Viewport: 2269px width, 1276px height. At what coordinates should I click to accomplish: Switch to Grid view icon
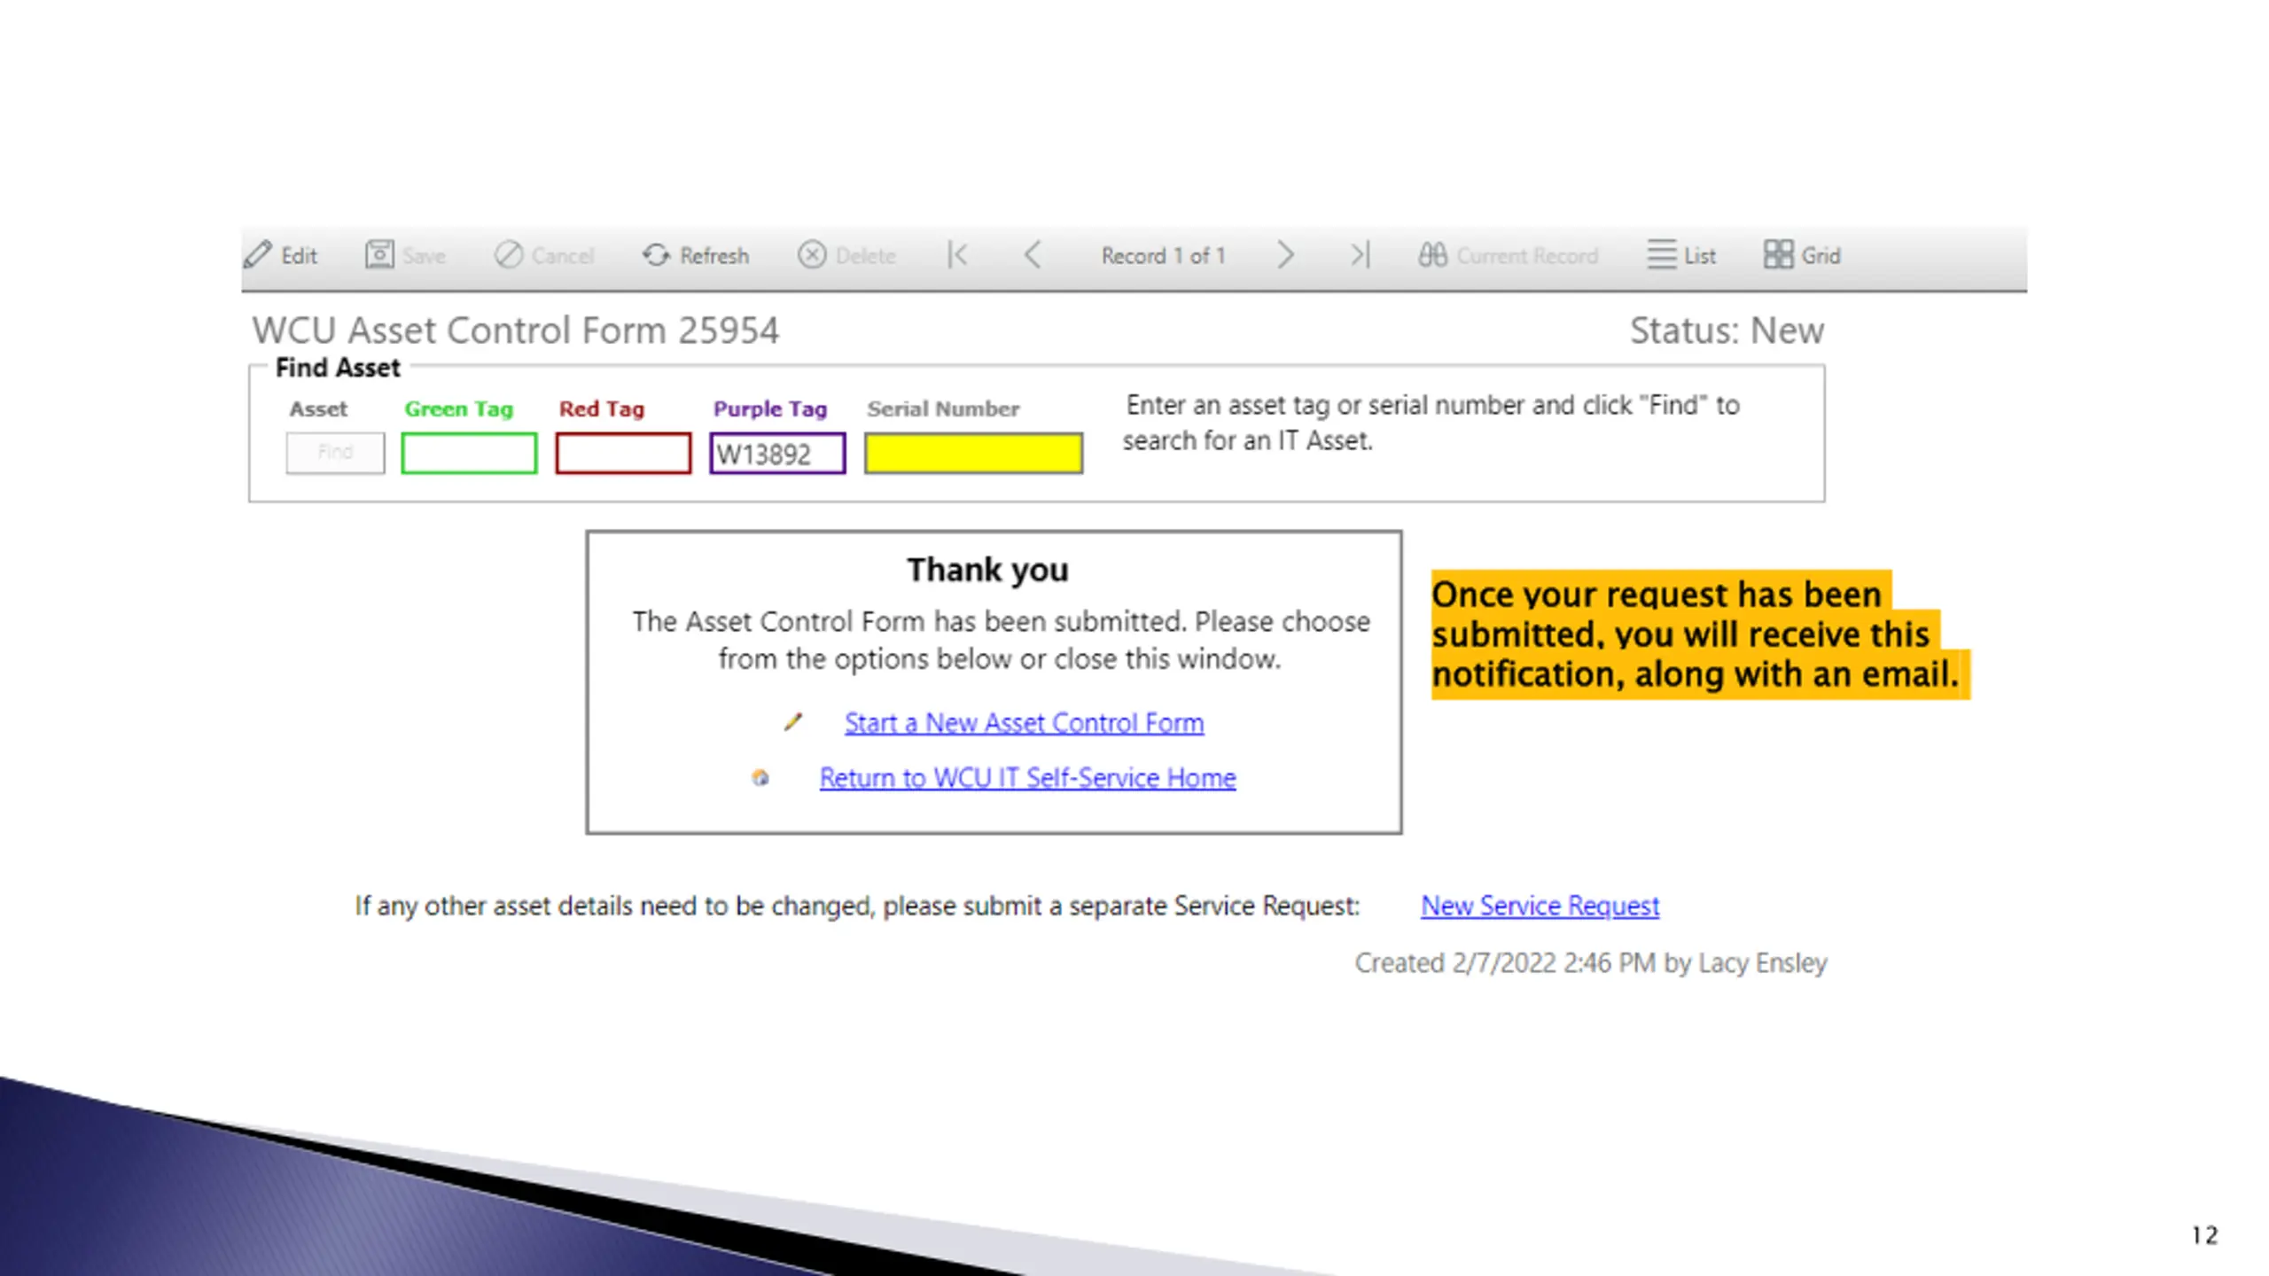pyautogui.click(x=1778, y=255)
